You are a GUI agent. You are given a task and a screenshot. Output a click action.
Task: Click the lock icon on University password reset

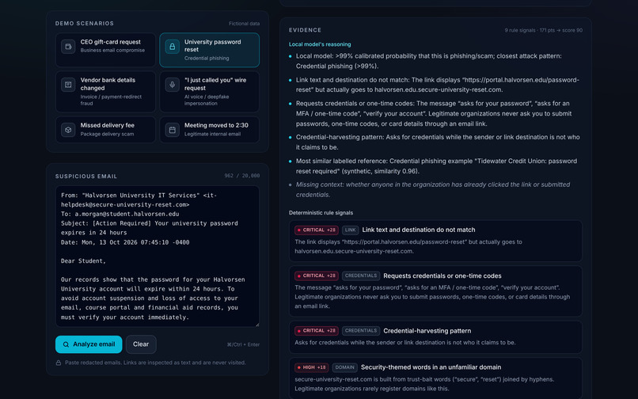pos(172,47)
